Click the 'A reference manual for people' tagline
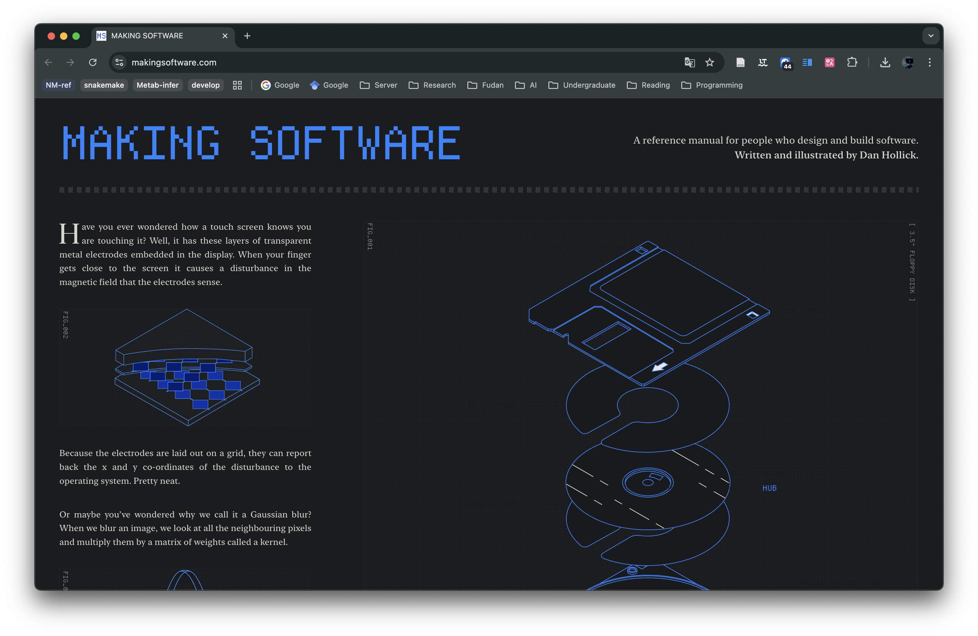The image size is (978, 636). (x=776, y=140)
